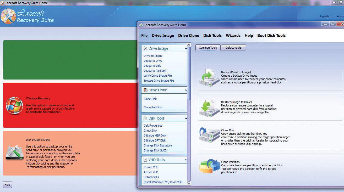
Task: Collapse the VHD Tools sidebar section
Action: (x=186, y=160)
